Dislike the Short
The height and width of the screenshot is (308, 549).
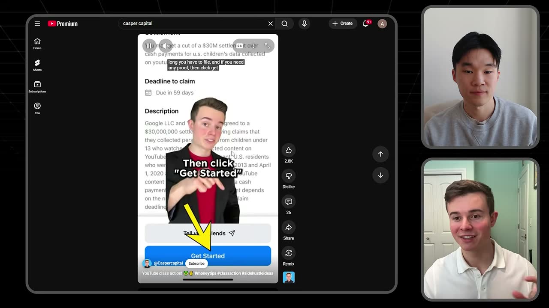point(289,176)
